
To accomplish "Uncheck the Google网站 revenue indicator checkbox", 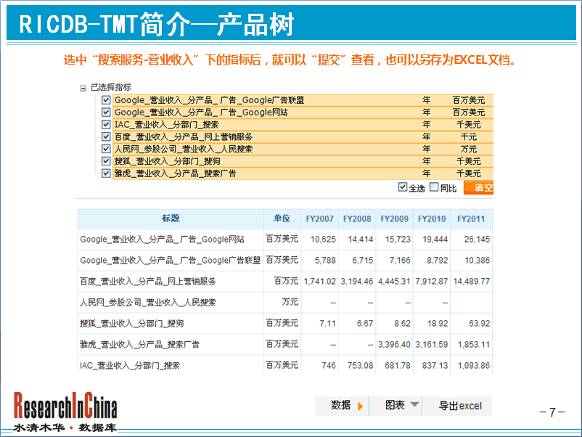I will (x=107, y=113).
